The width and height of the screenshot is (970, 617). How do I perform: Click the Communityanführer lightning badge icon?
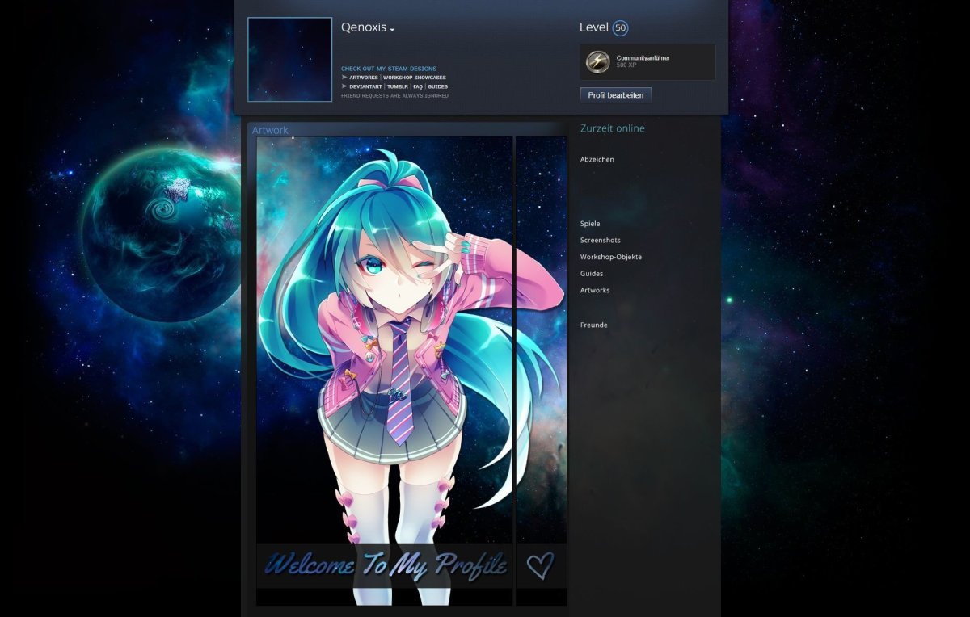(x=597, y=61)
